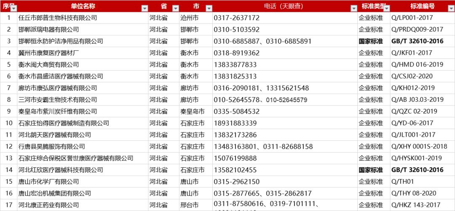Open the 标准编号 column filter dropdown
Image resolution: width=455 pixels, height=211 pixels.
pos(452,8)
